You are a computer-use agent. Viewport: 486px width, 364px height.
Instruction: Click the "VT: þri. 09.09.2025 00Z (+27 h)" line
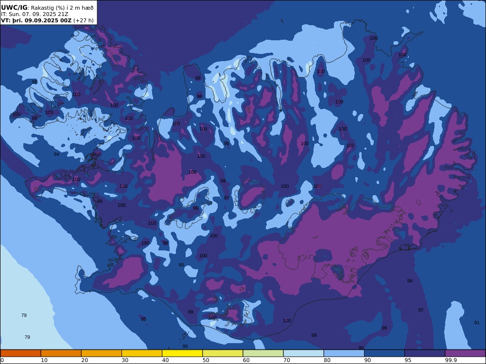point(47,20)
